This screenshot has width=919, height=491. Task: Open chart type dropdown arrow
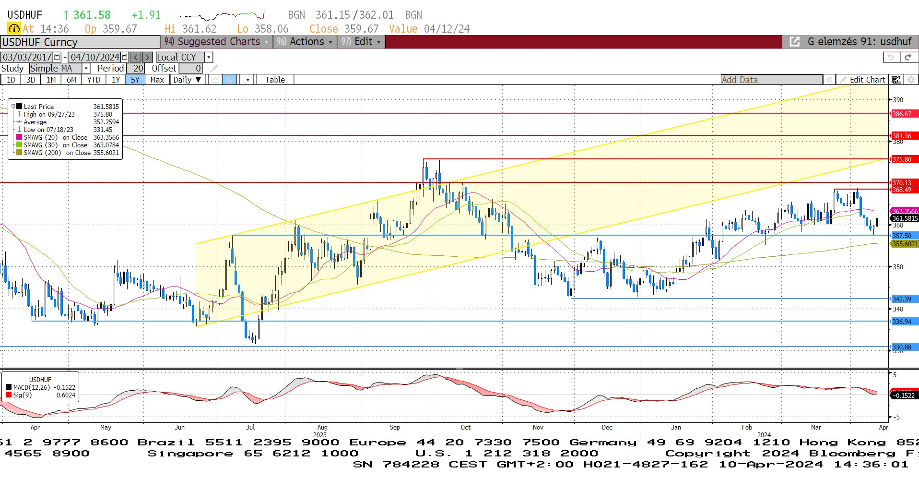coord(247,80)
